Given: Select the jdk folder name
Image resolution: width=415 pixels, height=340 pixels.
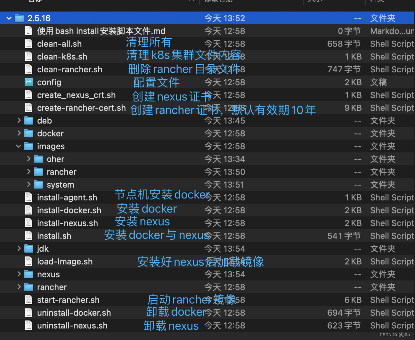Looking at the screenshot, I should pos(43,249).
